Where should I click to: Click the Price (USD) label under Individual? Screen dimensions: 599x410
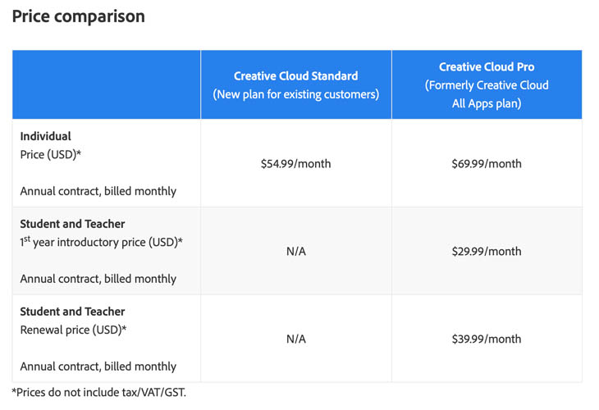(x=50, y=155)
